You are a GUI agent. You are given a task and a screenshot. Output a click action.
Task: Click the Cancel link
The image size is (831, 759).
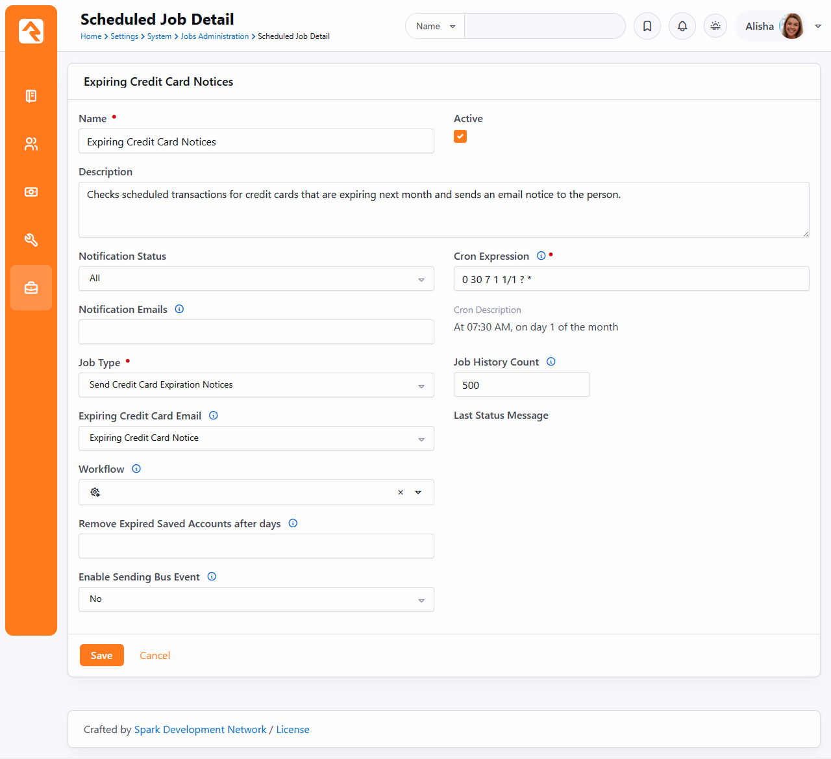(155, 656)
